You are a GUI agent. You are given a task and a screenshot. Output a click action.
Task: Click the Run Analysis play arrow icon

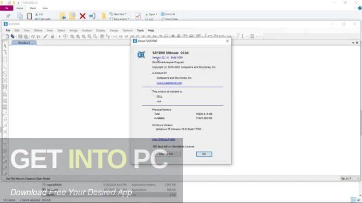tap(59, 36)
